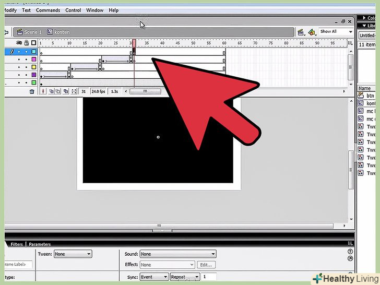
Task: Click the pencil icon on the active layer
Action: pos(12,52)
